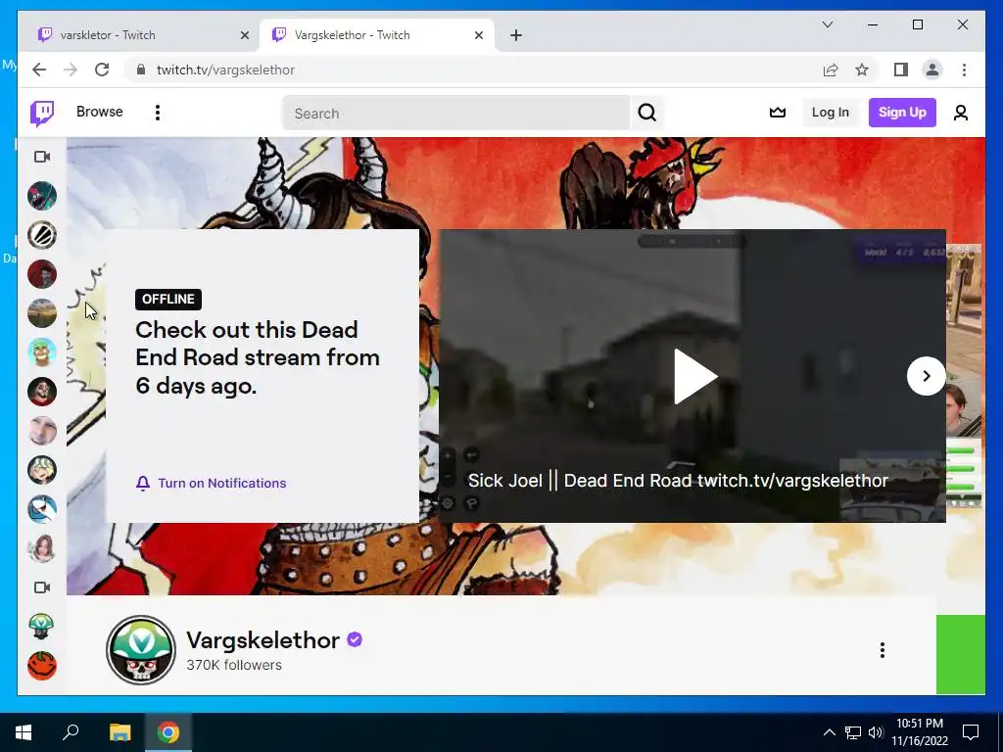This screenshot has height=752, width=1003.
Task: Turn on Notifications for the channel
Action: [212, 483]
